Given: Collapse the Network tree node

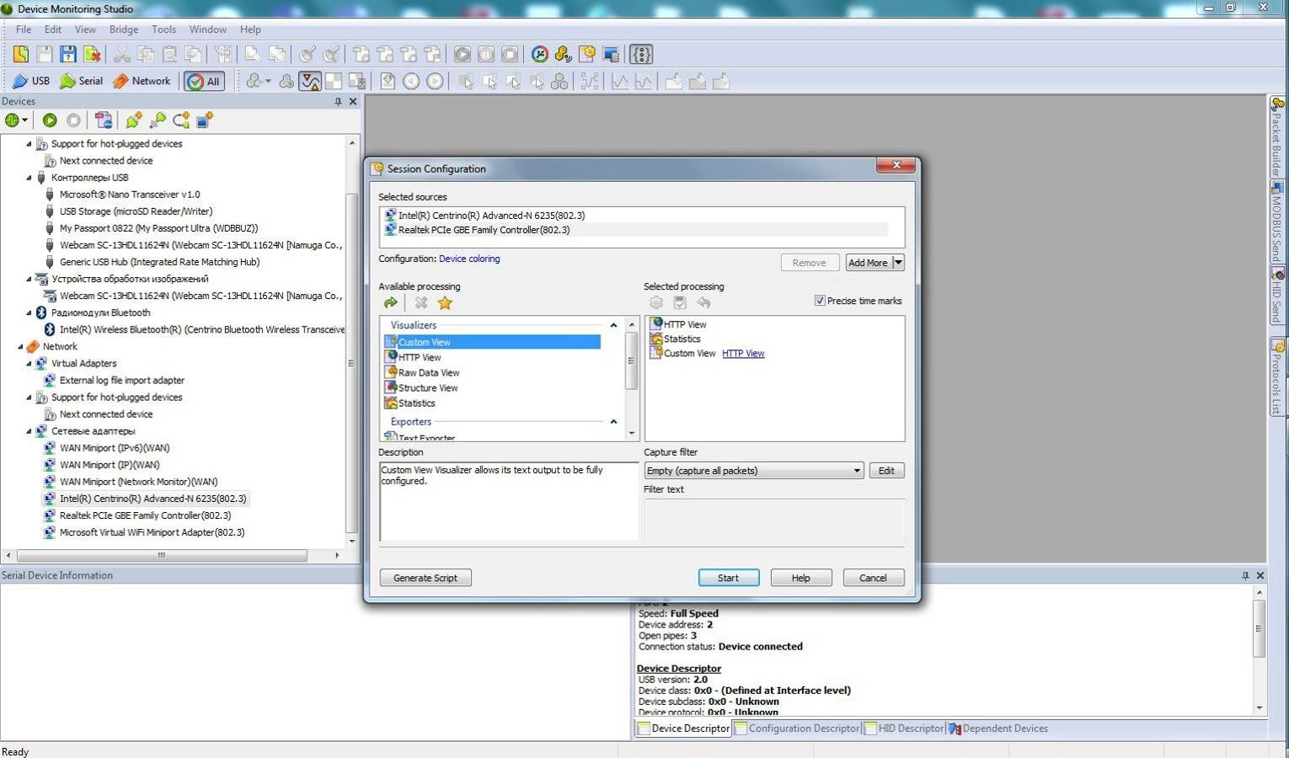Looking at the screenshot, I should point(20,346).
